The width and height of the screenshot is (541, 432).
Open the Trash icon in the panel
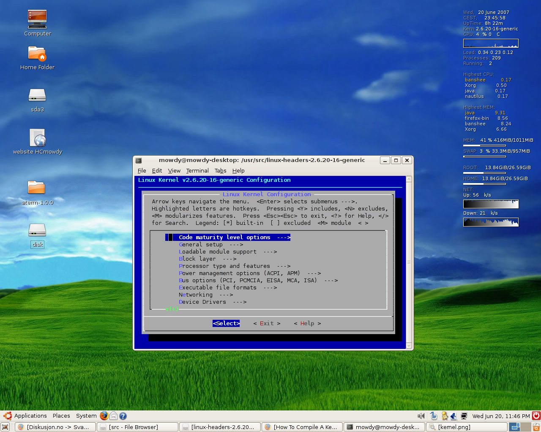pyautogui.click(x=536, y=427)
